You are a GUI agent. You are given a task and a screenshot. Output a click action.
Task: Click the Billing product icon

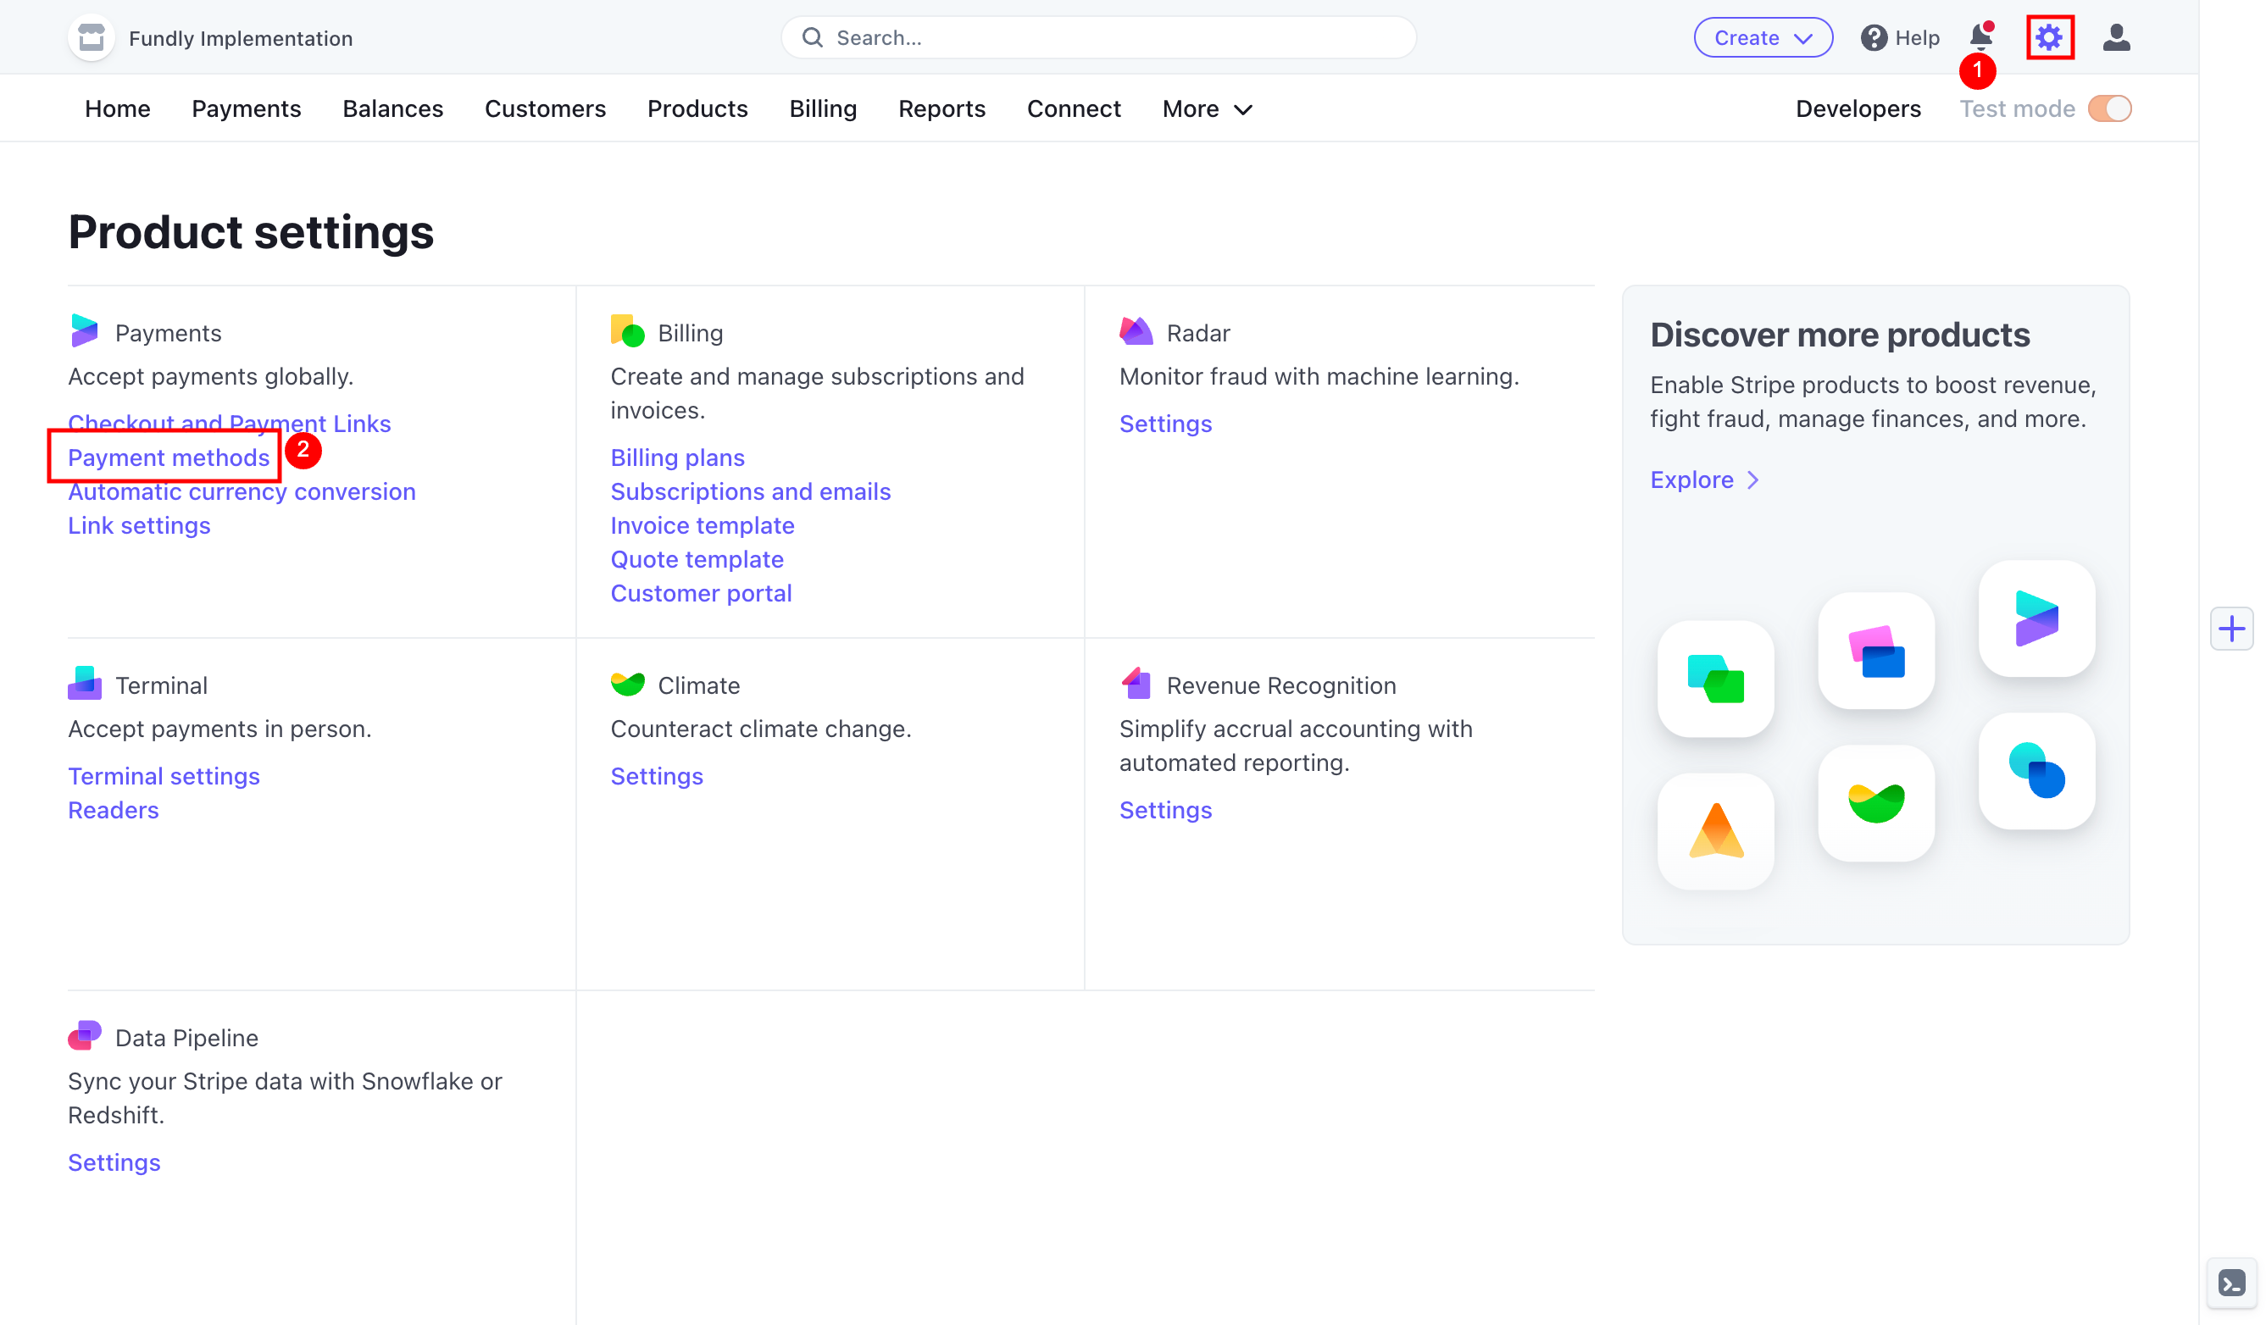tap(628, 332)
